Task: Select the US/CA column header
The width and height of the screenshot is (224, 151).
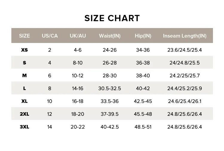Action: click(50, 36)
